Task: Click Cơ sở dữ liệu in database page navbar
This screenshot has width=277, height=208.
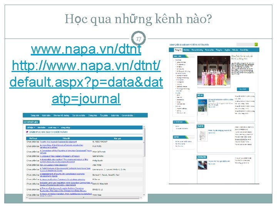Action: tap(127, 115)
